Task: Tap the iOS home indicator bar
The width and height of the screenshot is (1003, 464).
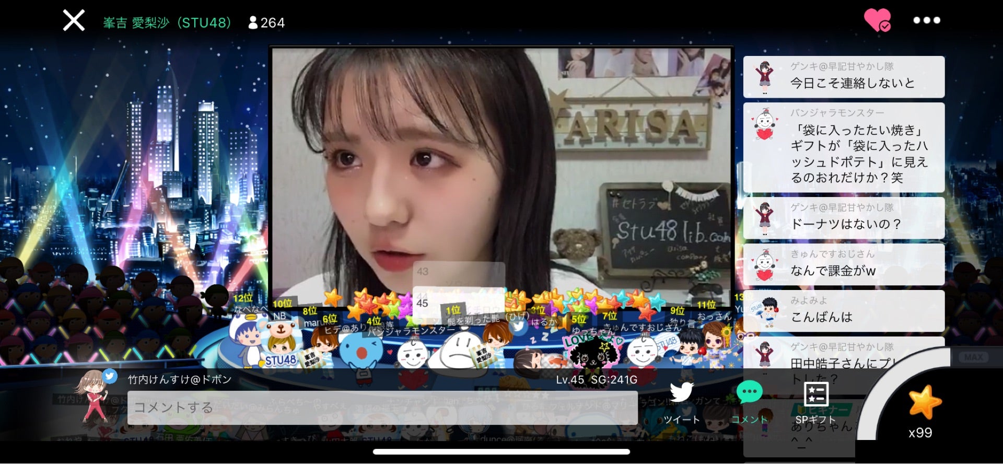Action: [x=501, y=451]
